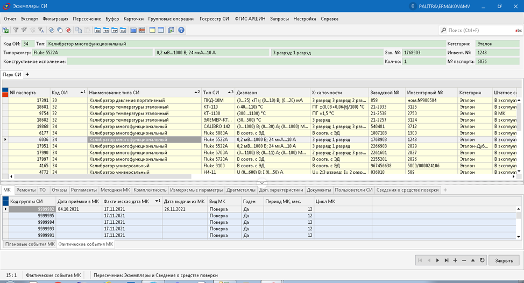This screenshot has width=524, height=283.
Task: Refresh data with the circular arrow button
Action: point(482,260)
